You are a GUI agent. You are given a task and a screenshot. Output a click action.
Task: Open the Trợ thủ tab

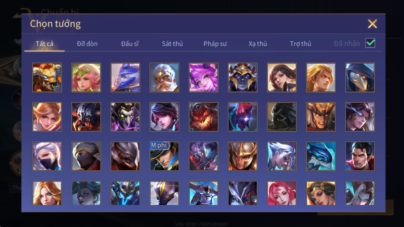tap(300, 44)
